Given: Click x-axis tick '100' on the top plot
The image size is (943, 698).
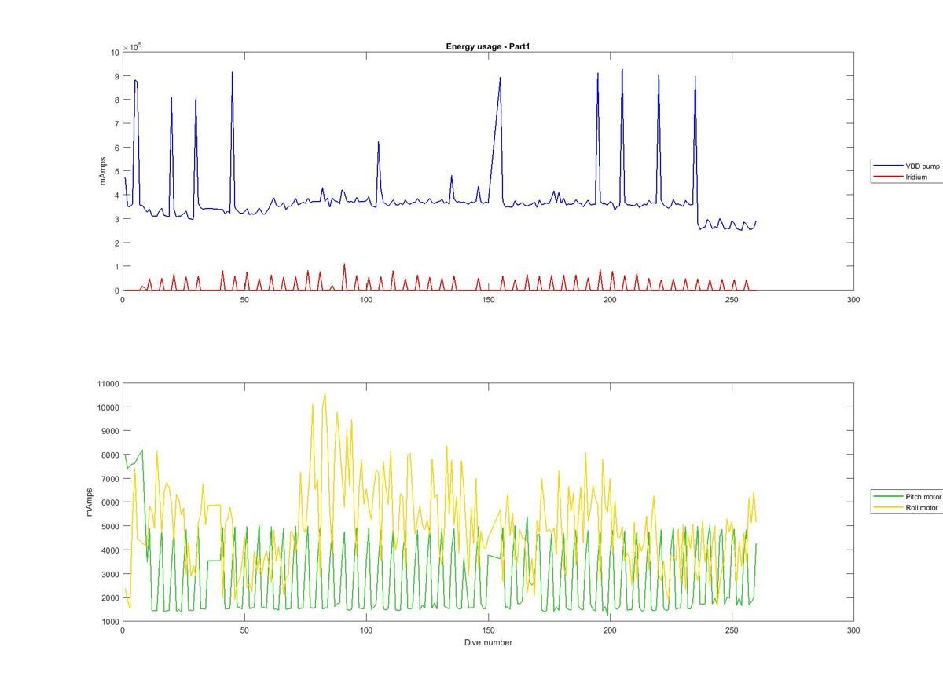Looking at the screenshot, I should (366, 300).
